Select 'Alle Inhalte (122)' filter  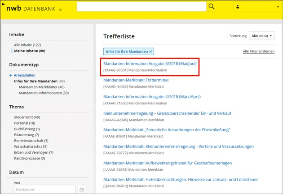27,45
